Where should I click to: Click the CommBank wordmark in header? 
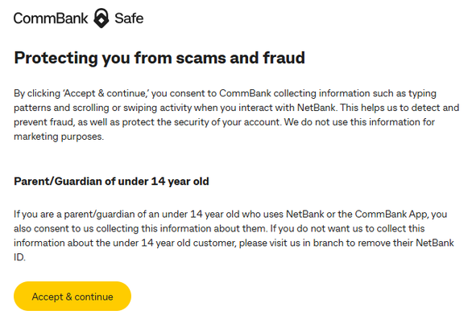(51, 18)
